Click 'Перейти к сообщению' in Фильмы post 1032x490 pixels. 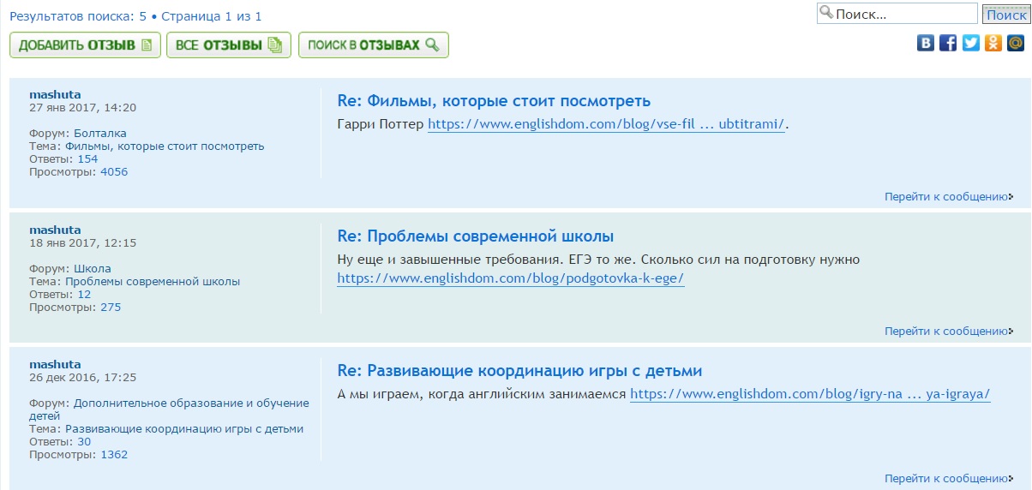(x=948, y=196)
